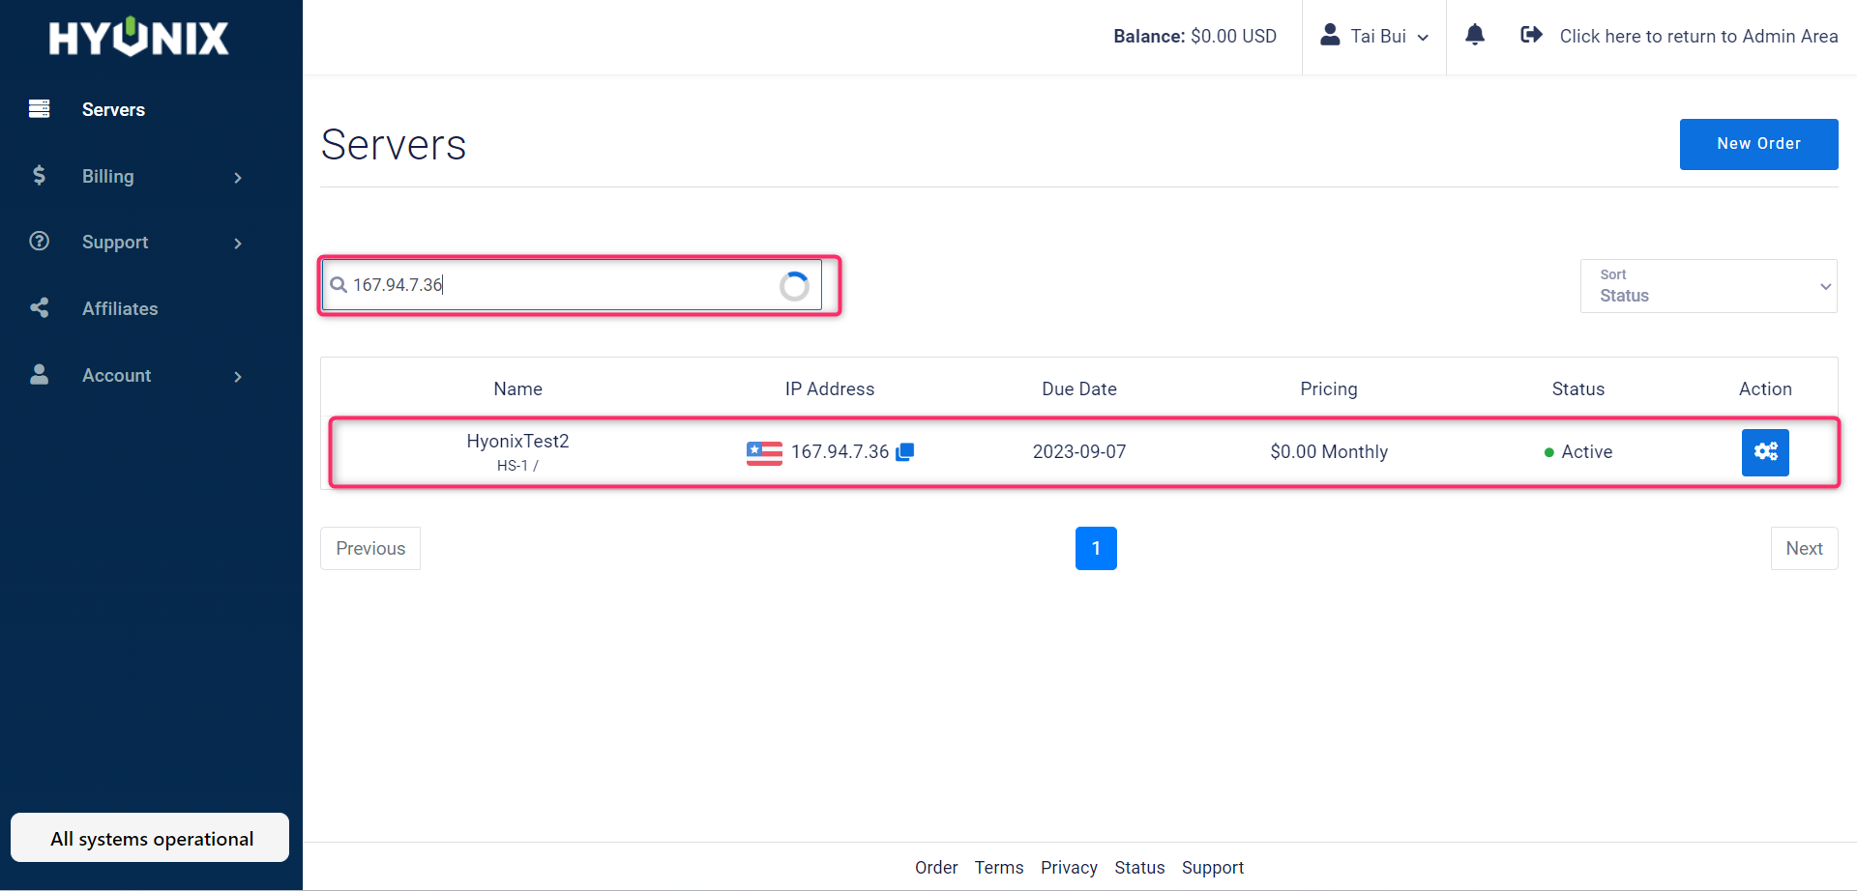Switch to the Affiliates section
This screenshot has height=891, width=1857.
point(120,307)
